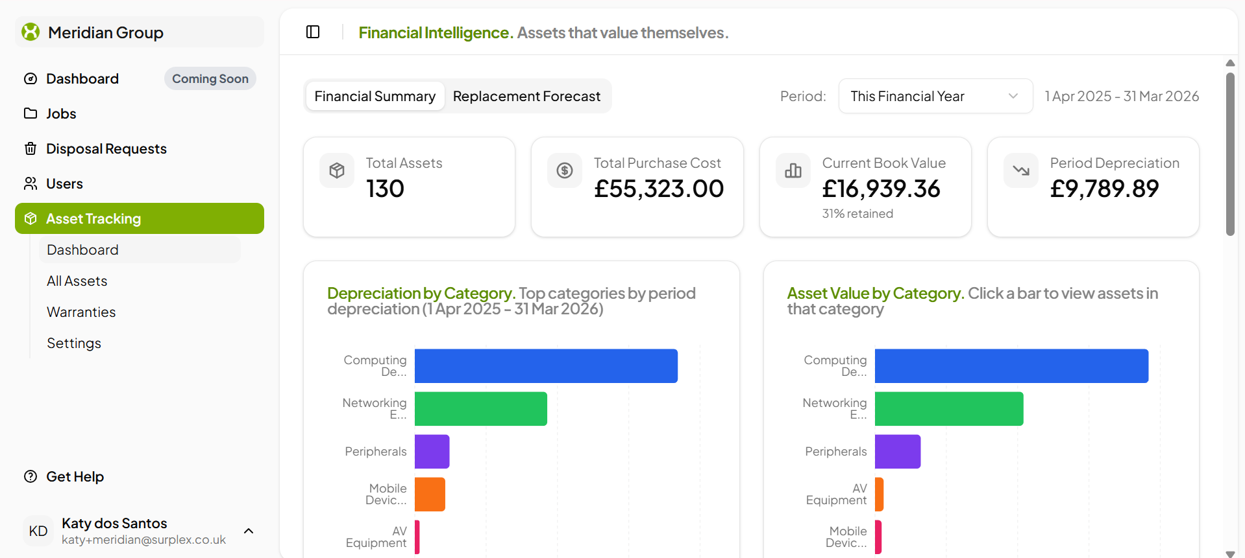Click the Jobs folder icon
Screen dimensions: 1245x558
[x=31, y=113]
